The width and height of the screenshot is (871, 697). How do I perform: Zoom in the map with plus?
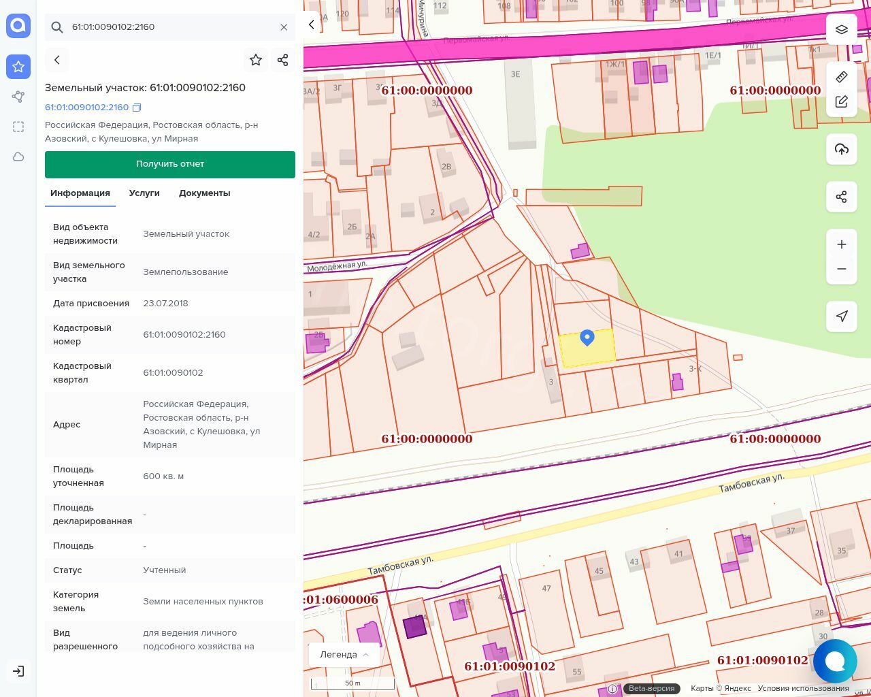point(842,244)
